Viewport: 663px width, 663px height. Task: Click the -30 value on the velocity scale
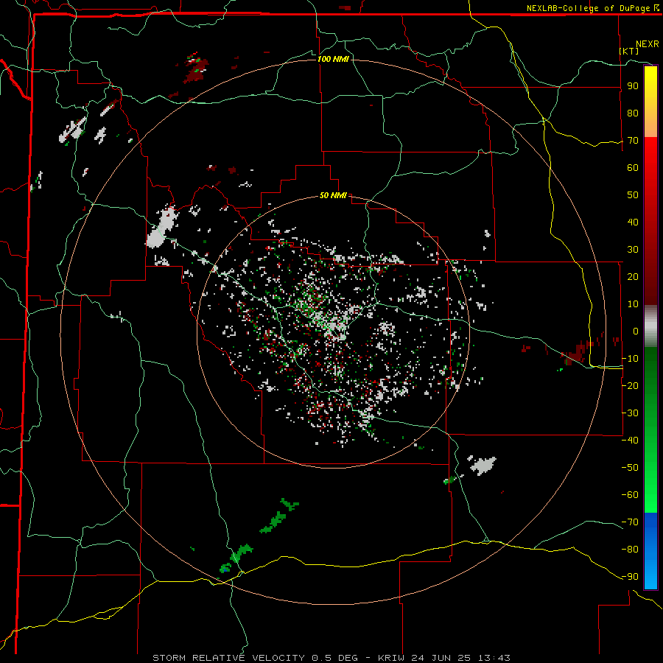pyautogui.click(x=630, y=413)
